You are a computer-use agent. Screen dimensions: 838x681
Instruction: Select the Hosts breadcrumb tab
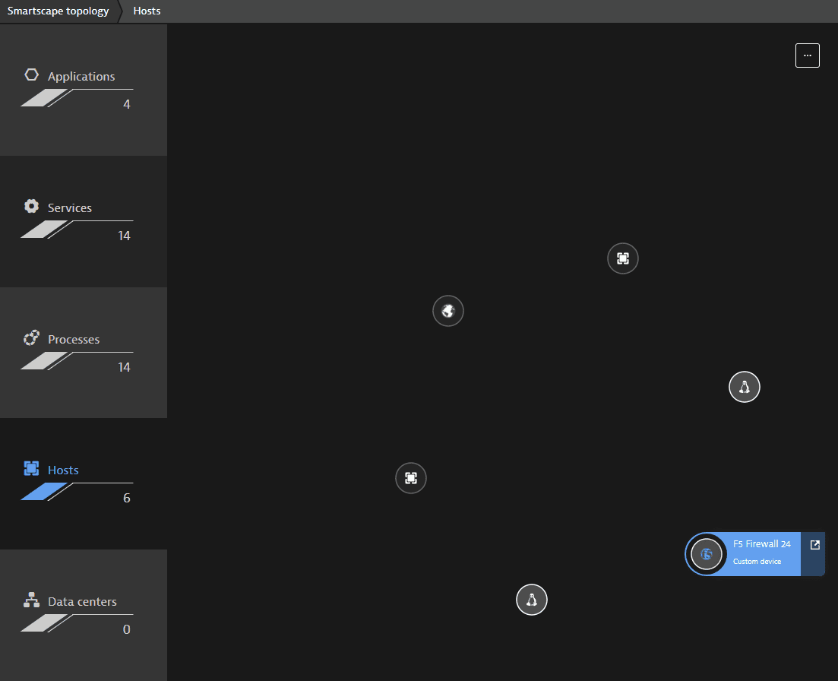146,11
